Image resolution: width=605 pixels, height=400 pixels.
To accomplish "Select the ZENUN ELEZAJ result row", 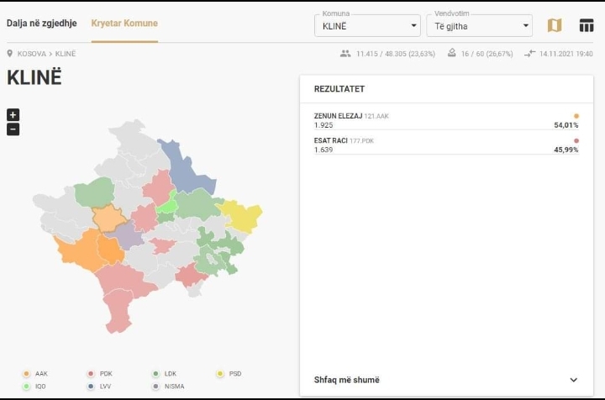I will (446, 120).
